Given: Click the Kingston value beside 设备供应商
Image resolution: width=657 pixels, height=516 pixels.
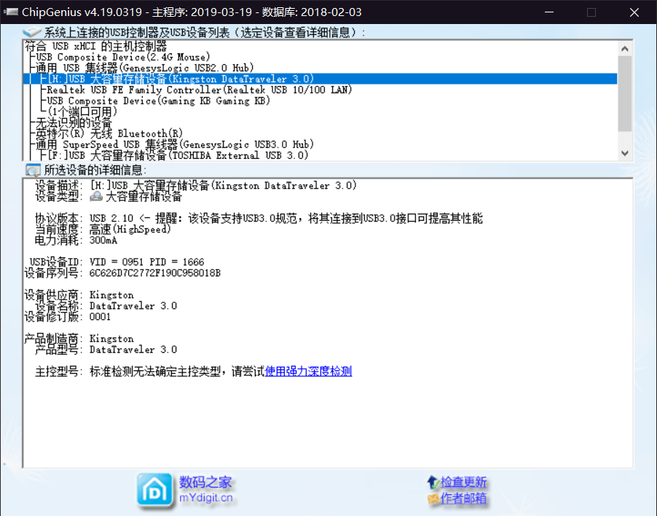Looking at the screenshot, I should [x=111, y=294].
